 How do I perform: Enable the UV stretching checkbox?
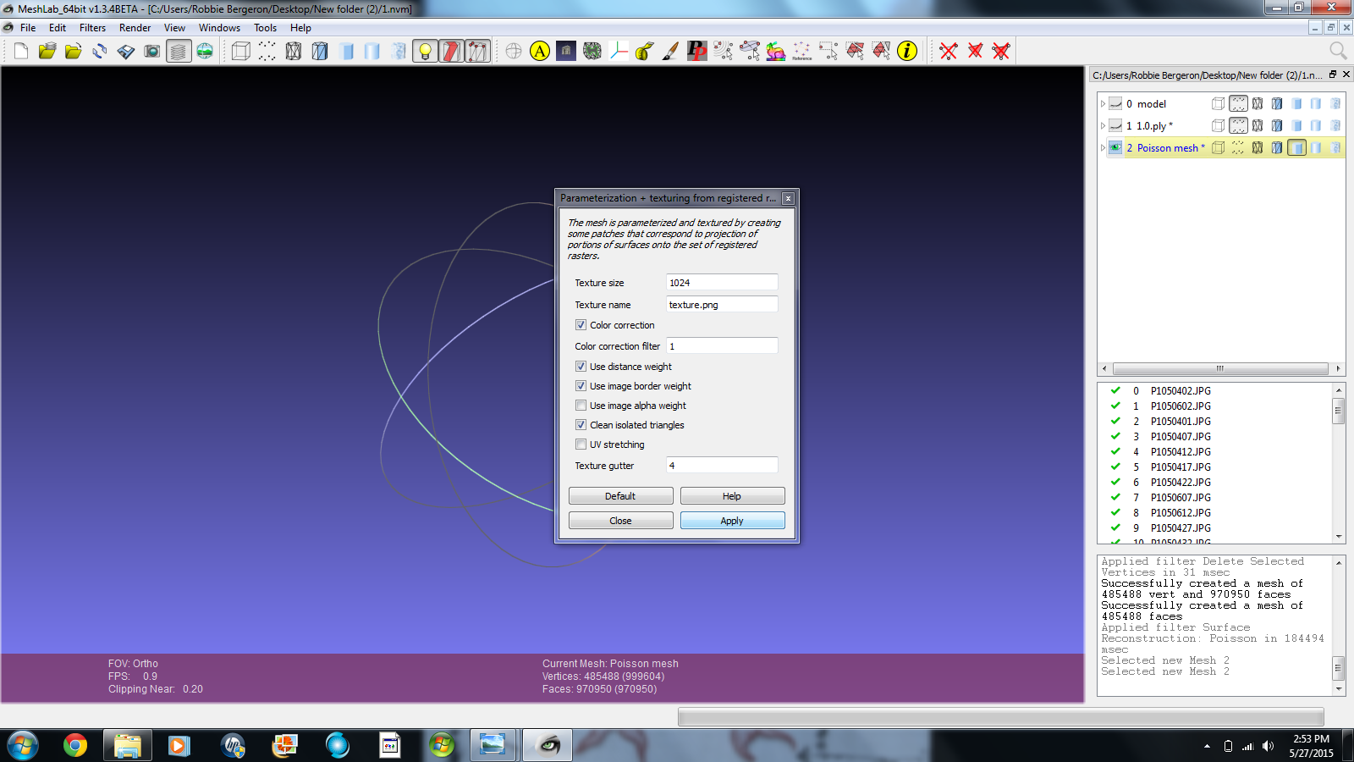(581, 444)
